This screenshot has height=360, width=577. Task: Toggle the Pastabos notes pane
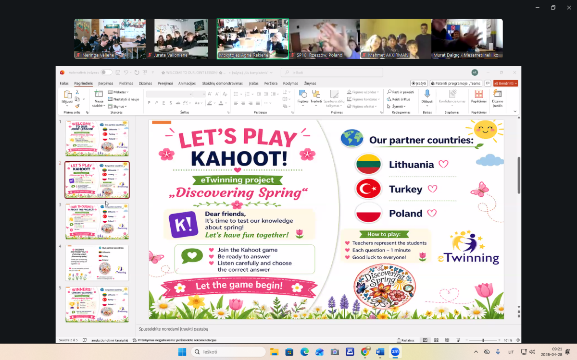(405, 340)
